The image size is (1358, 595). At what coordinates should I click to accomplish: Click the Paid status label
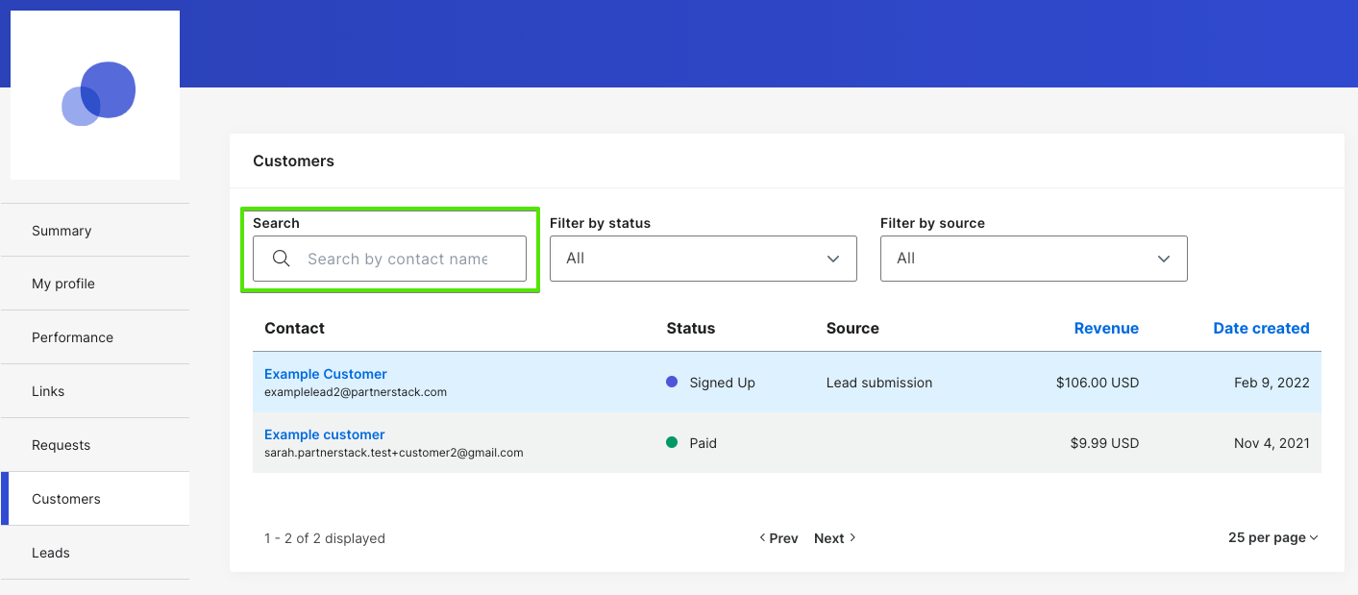pos(703,443)
